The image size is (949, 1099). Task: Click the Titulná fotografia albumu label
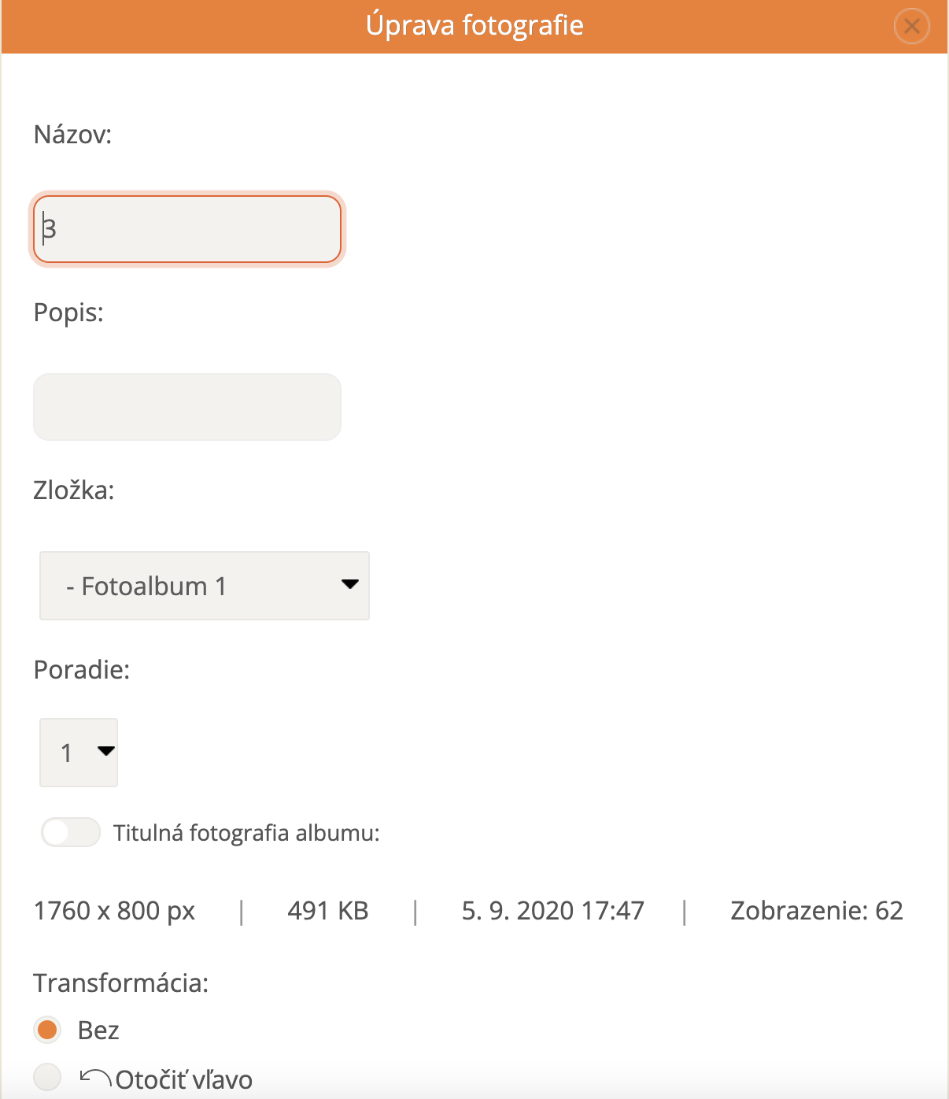[246, 833]
